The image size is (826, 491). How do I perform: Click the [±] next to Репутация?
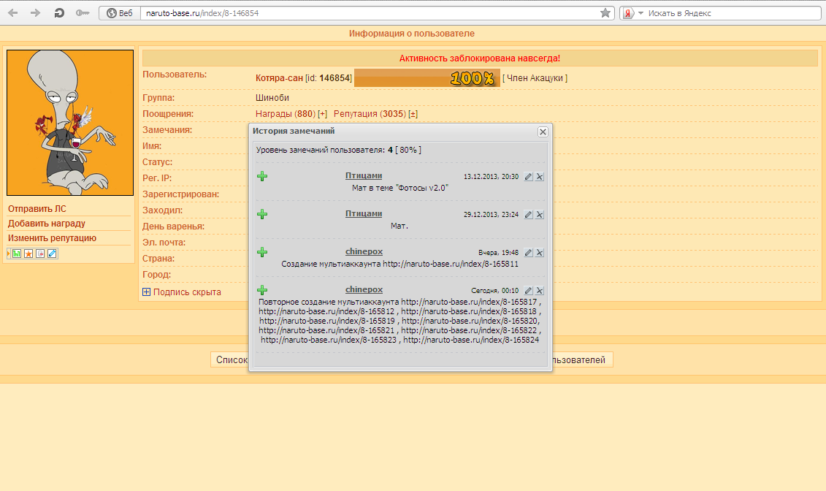(413, 114)
